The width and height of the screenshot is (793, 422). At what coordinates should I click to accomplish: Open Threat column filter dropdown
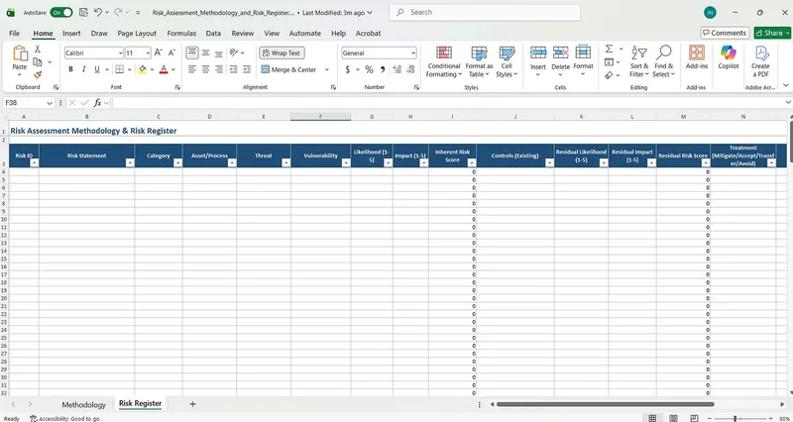click(x=285, y=162)
